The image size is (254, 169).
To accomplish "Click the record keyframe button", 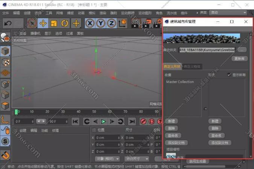I will [143, 121].
